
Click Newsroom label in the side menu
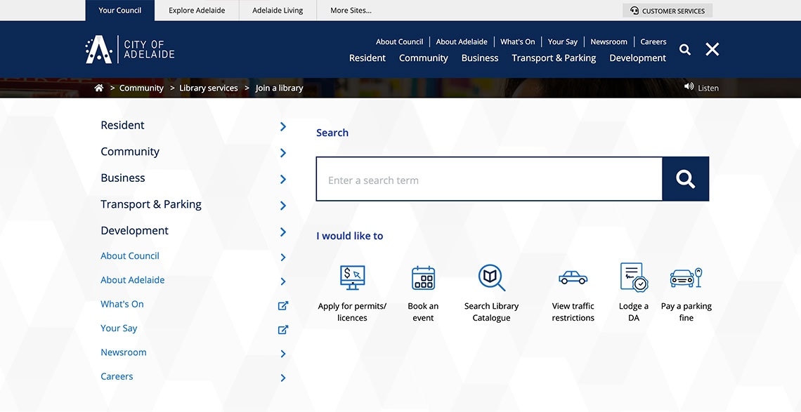pyautogui.click(x=124, y=352)
